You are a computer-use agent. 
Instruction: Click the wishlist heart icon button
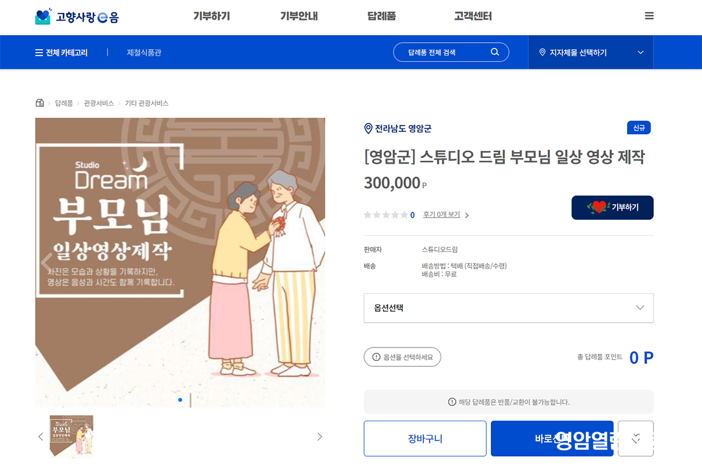point(636,438)
